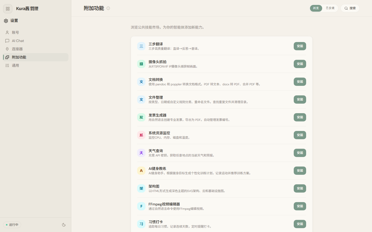Click the 浏览公共技能市场 intro text
Image resolution: width=372 pixels, height=232 pixels.
168,27
